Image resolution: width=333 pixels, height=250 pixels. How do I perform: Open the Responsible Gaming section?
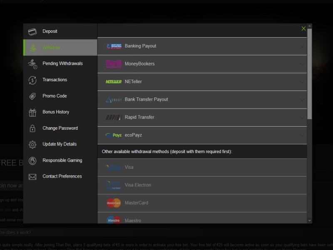pos(60,161)
